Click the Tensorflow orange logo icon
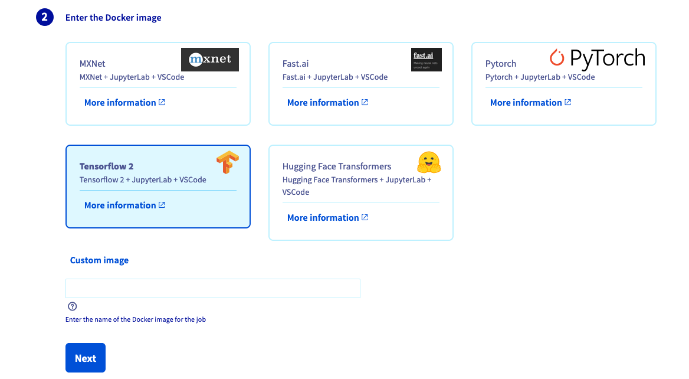The height and width of the screenshot is (379, 689). (x=227, y=162)
